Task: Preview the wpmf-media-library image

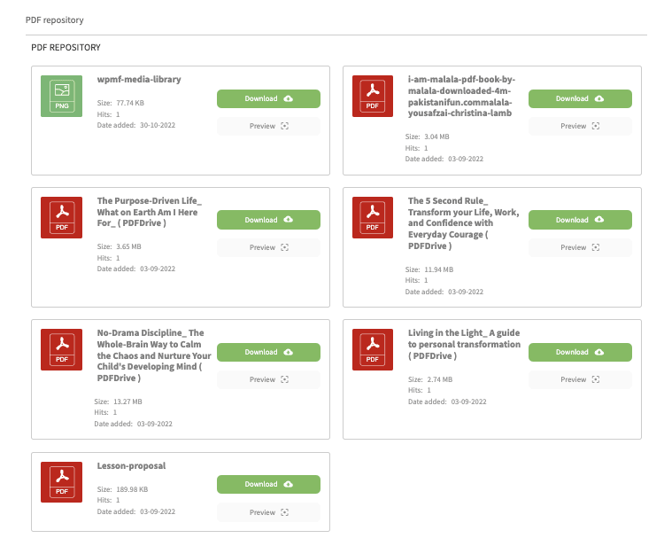Action: click(268, 126)
